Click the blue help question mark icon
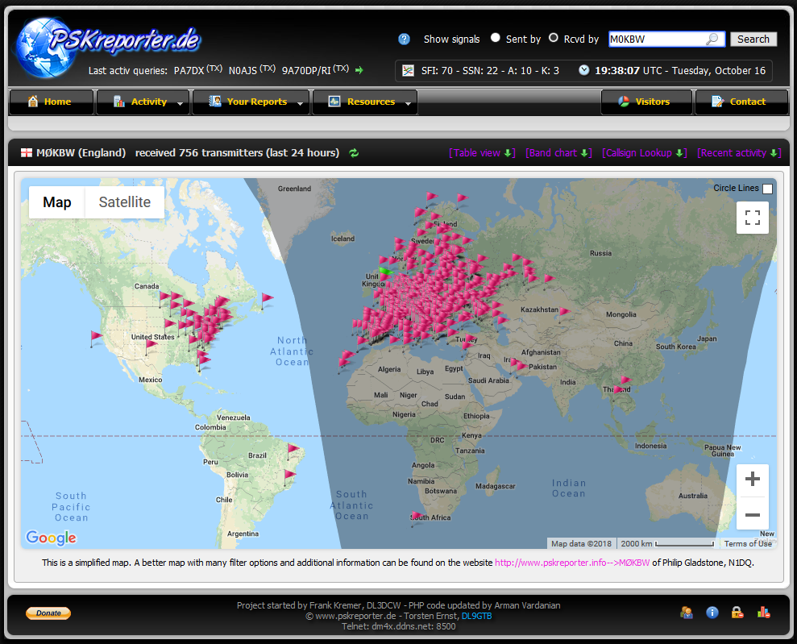Image resolution: width=797 pixels, height=644 pixels. (404, 39)
